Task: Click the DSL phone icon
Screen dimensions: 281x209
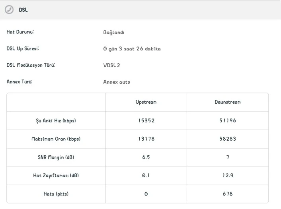Action: [x=9, y=10]
